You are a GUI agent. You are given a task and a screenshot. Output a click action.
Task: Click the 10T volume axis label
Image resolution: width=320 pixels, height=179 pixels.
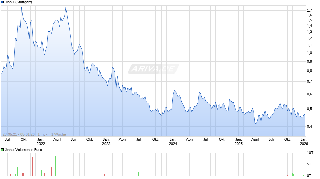[x=310, y=153]
